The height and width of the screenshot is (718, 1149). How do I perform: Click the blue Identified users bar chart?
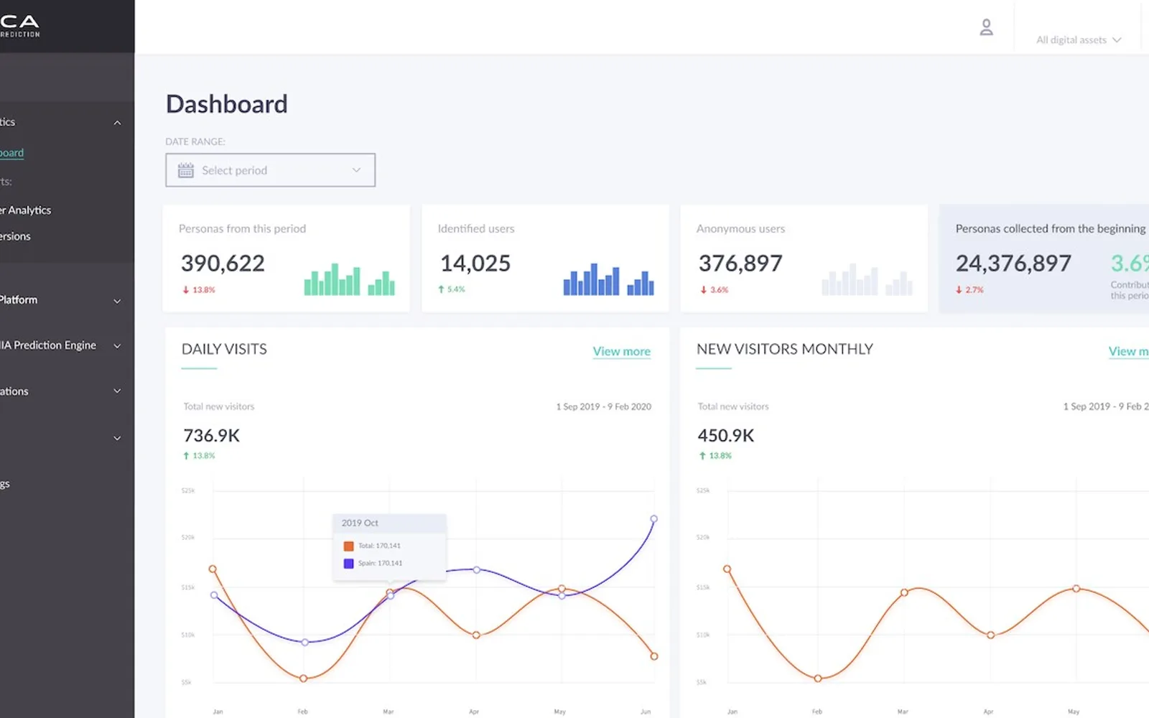pos(608,279)
